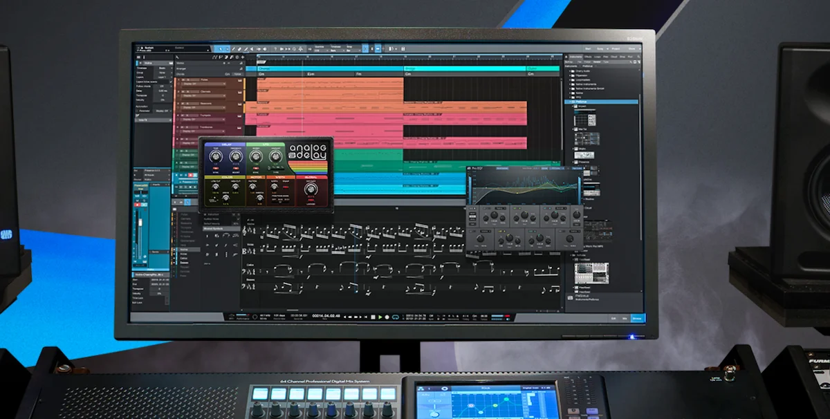Toggle Layers follow events checkbox

171,82
